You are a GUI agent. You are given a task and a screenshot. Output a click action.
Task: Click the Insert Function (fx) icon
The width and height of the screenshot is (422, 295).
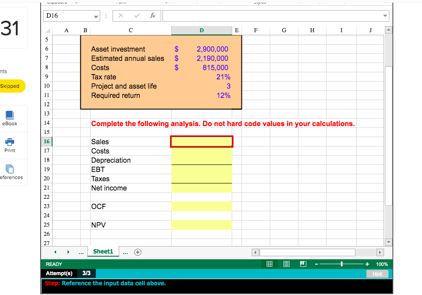click(x=153, y=15)
